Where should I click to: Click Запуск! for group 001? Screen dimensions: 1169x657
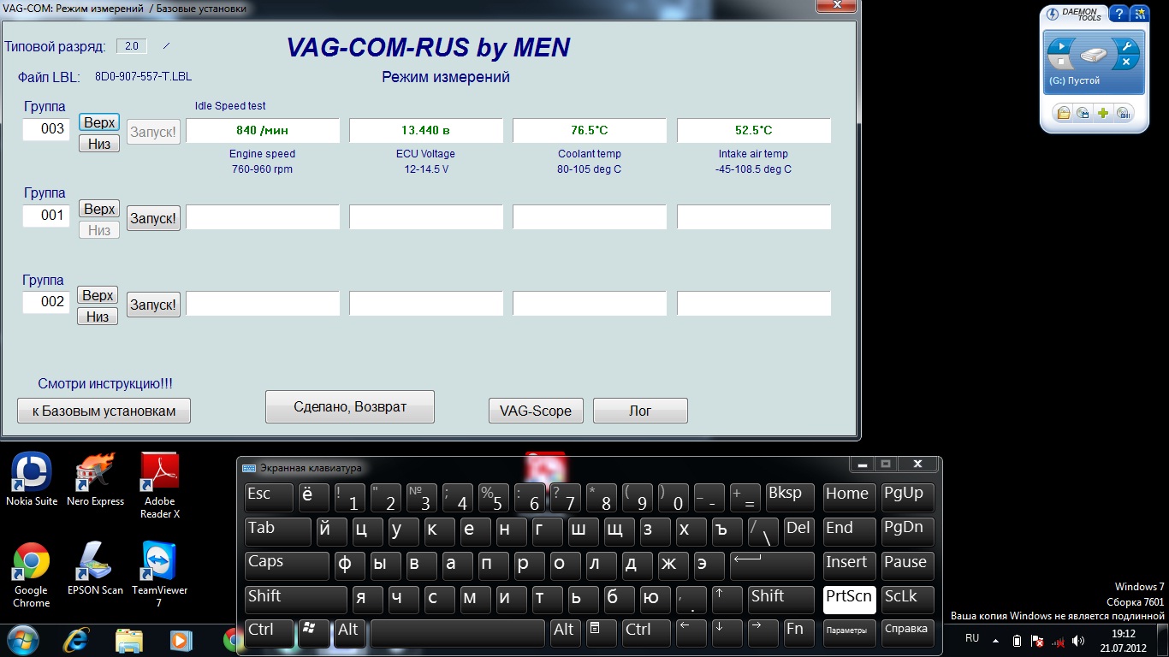[153, 218]
